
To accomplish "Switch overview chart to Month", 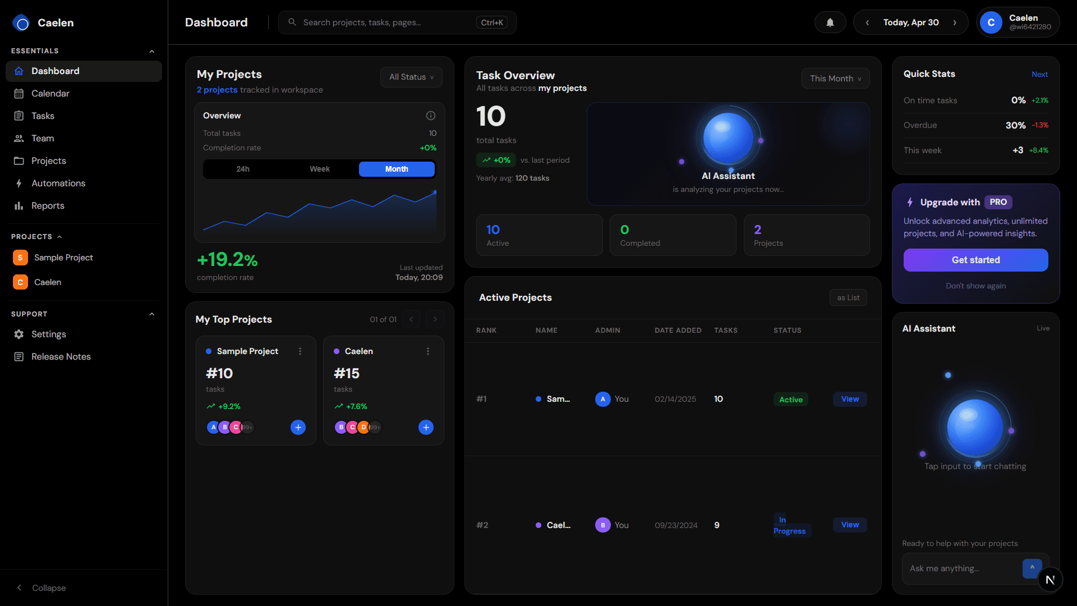I will point(397,169).
